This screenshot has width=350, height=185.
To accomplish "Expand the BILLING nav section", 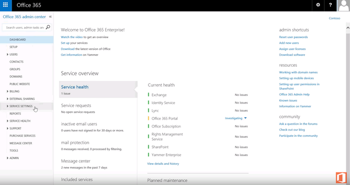I will point(7,91).
